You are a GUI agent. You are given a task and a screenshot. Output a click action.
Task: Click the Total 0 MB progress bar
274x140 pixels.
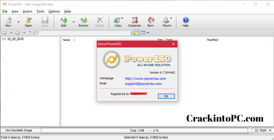pos(144,131)
